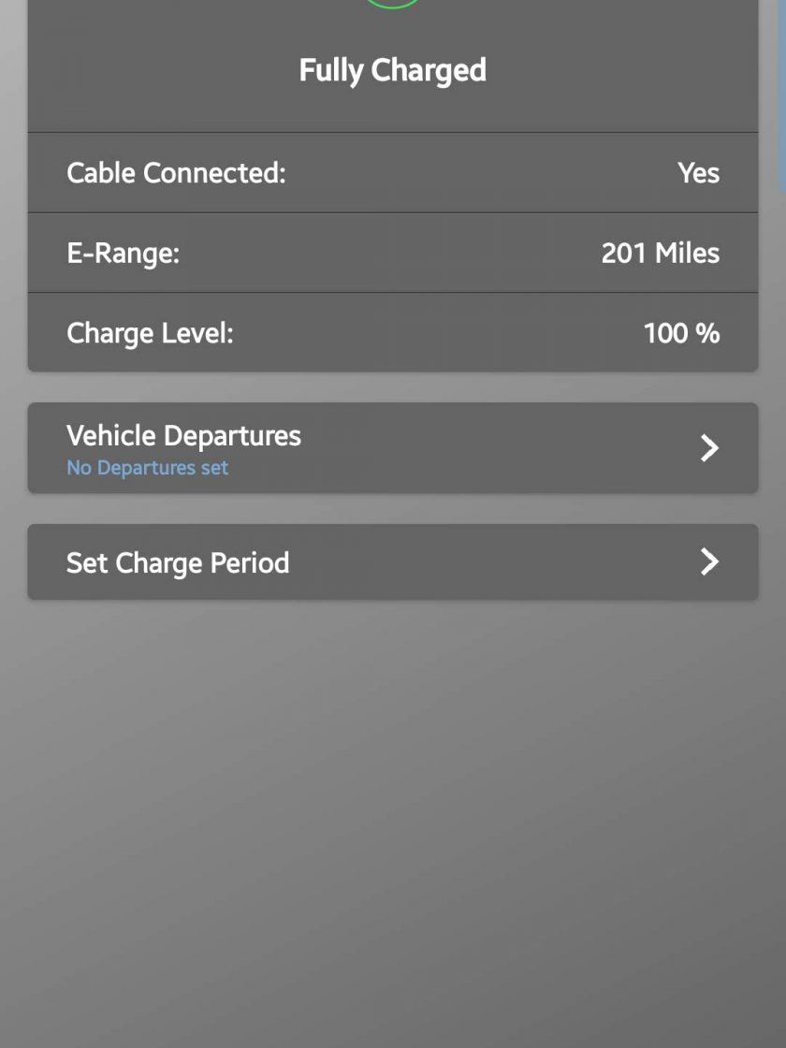This screenshot has width=786, height=1048.
Task: Tap the Fully Charged status heading
Action: [x=393, y=70]
